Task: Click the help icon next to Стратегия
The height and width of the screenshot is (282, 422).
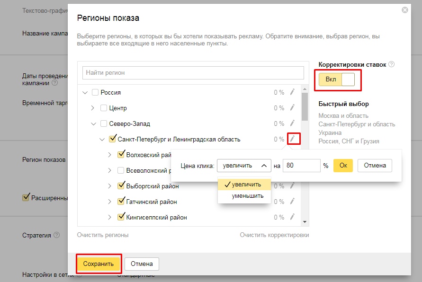Action: [x=57, y=235]
